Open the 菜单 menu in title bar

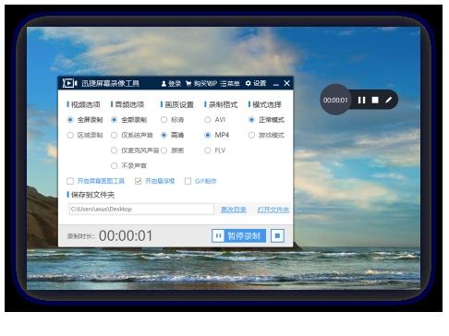pos(230,84)
